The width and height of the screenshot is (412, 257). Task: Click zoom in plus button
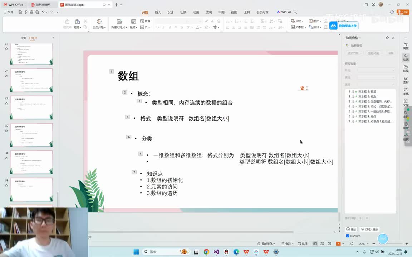(x=407, y=244)
